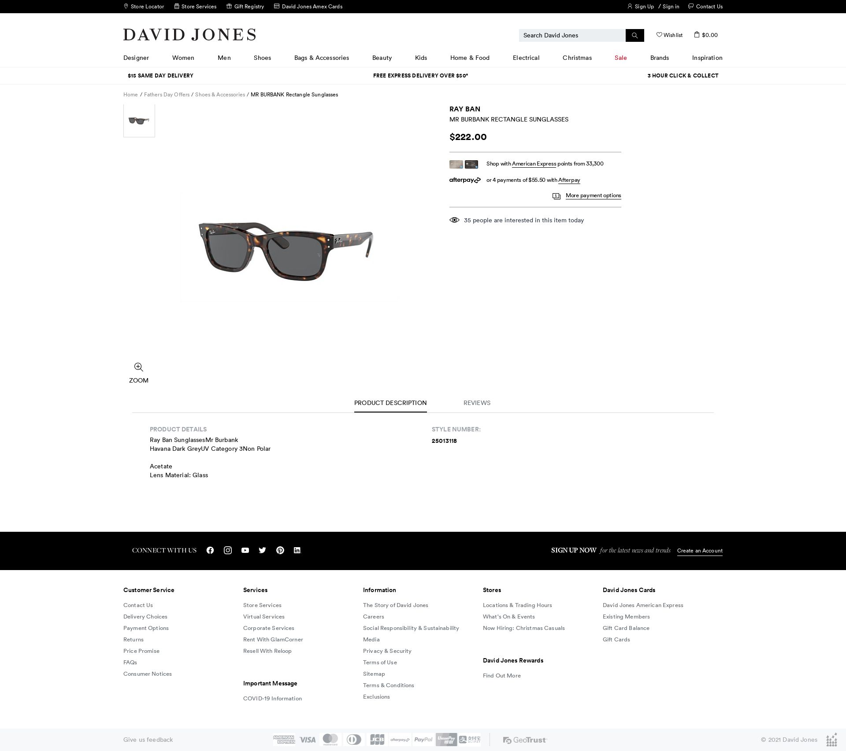Click the More payment options icon

coord(557,196)
